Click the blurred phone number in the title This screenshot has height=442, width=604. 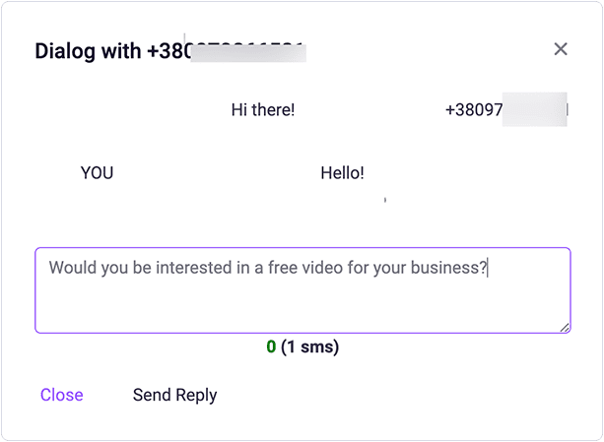pyautogui.click(x=246, y=51)
